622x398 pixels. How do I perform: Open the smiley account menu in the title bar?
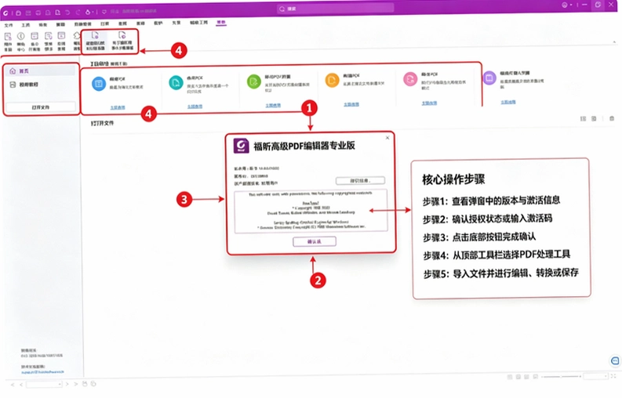coord(566,5)
